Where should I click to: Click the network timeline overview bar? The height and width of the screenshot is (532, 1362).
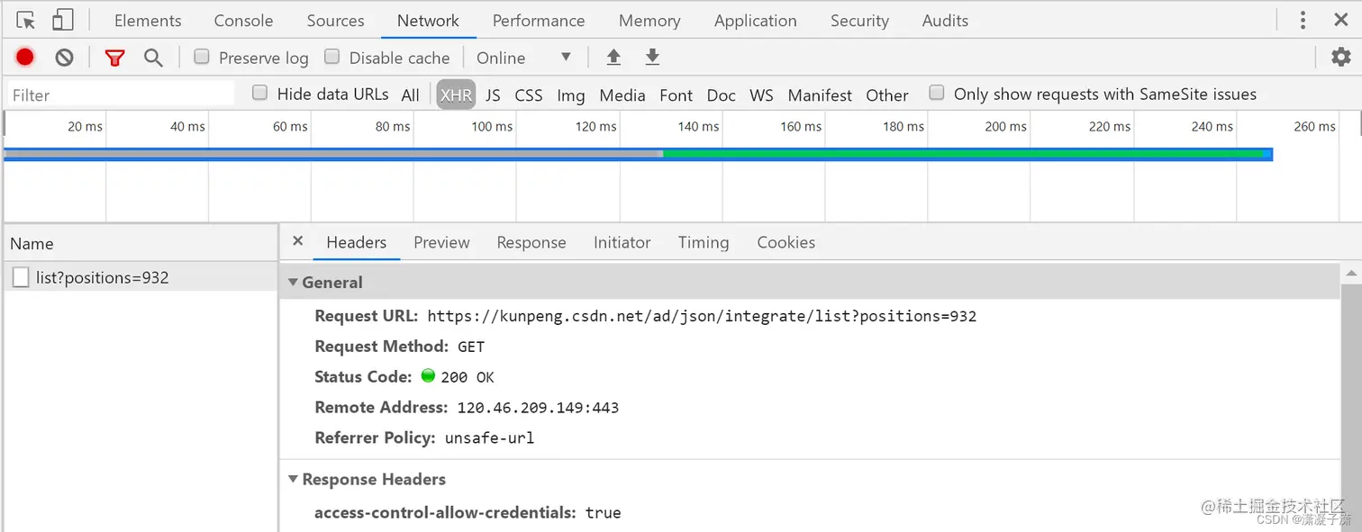click(631, 153)
